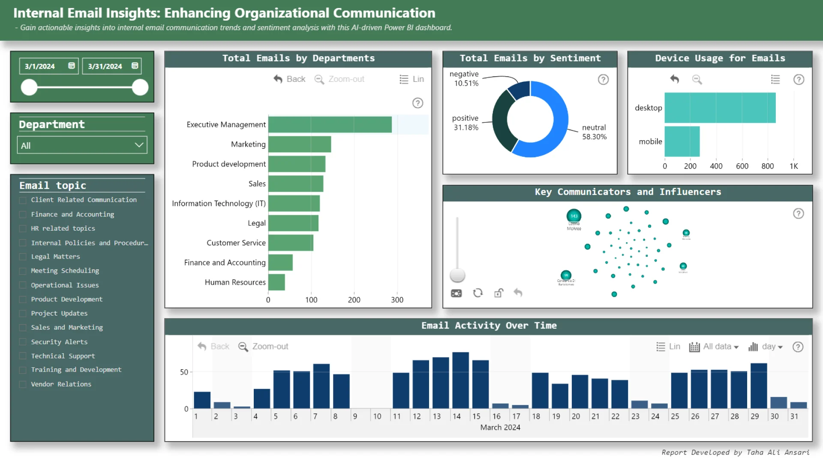Click the right date range slider handle
Screen dimensions: 823x463
click(x=140, y=87)
